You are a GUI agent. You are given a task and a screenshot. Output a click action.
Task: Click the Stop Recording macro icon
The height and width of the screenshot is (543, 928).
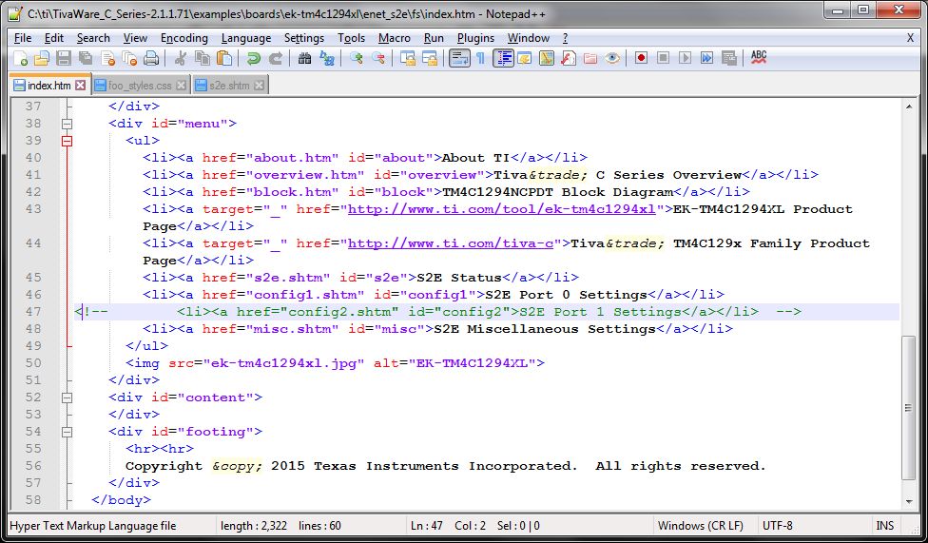663,58
